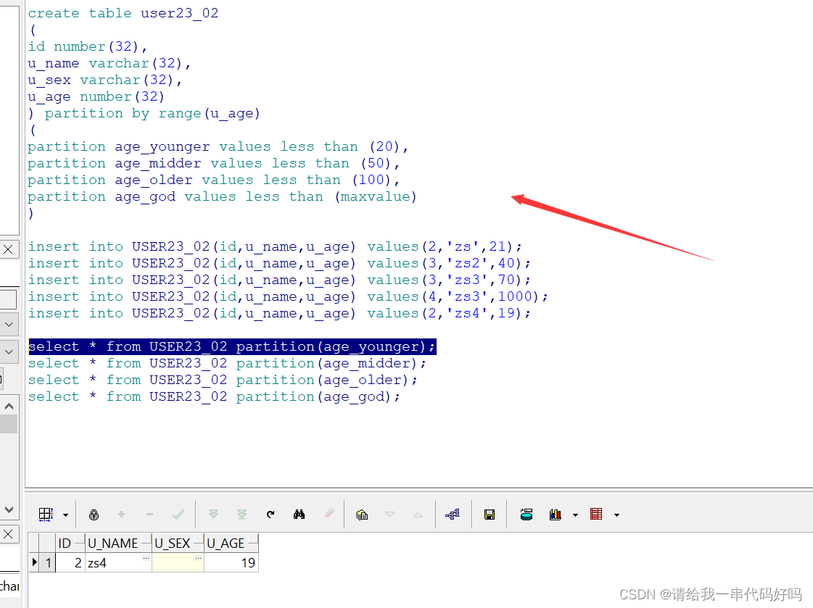The image size is (813, 608).
Task: Click the edit data lock icon
Action: pyautogui.click(x=94, y=515)
